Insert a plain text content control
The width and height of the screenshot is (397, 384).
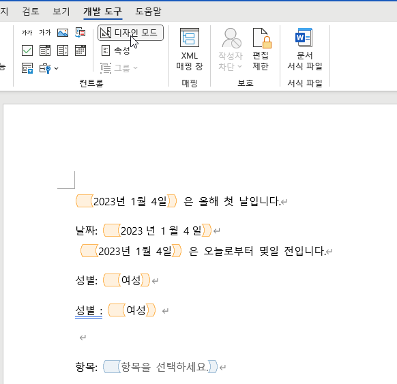tap(45, 33)
